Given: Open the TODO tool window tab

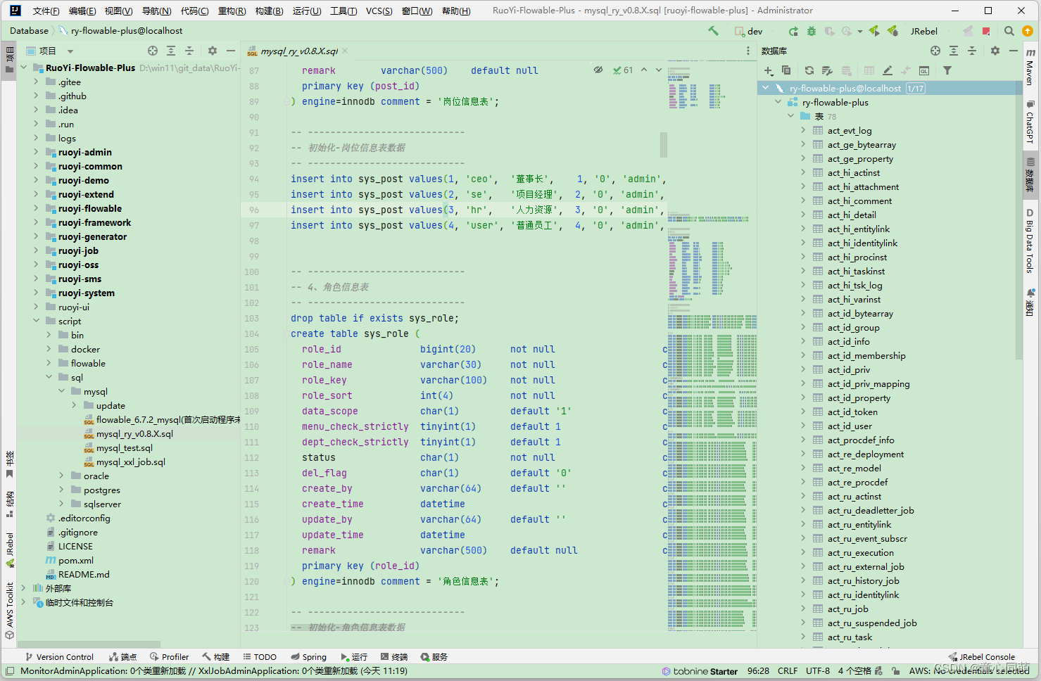Looking at the screenshot, I should coord(260,657).
